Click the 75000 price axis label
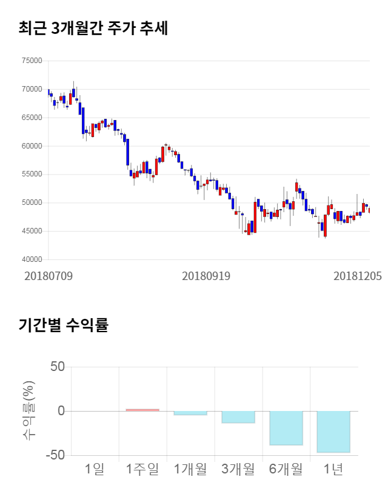 coord(31,61)
